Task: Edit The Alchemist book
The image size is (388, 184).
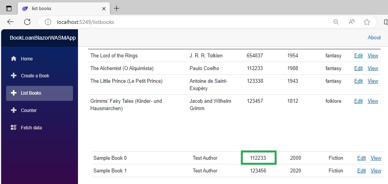Action: coord(358,68)
